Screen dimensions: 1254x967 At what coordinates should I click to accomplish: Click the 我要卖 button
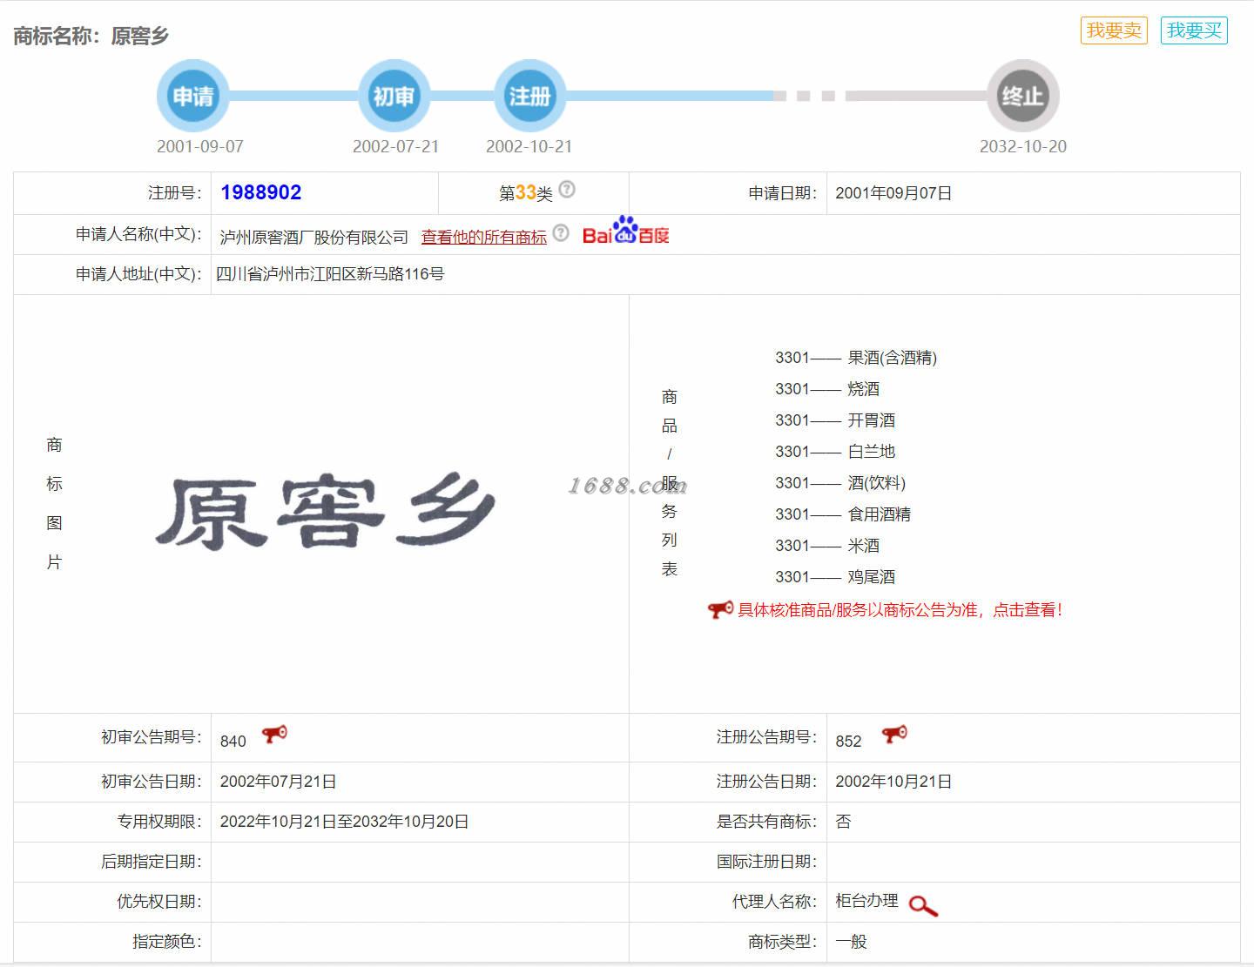[1114, 30]
